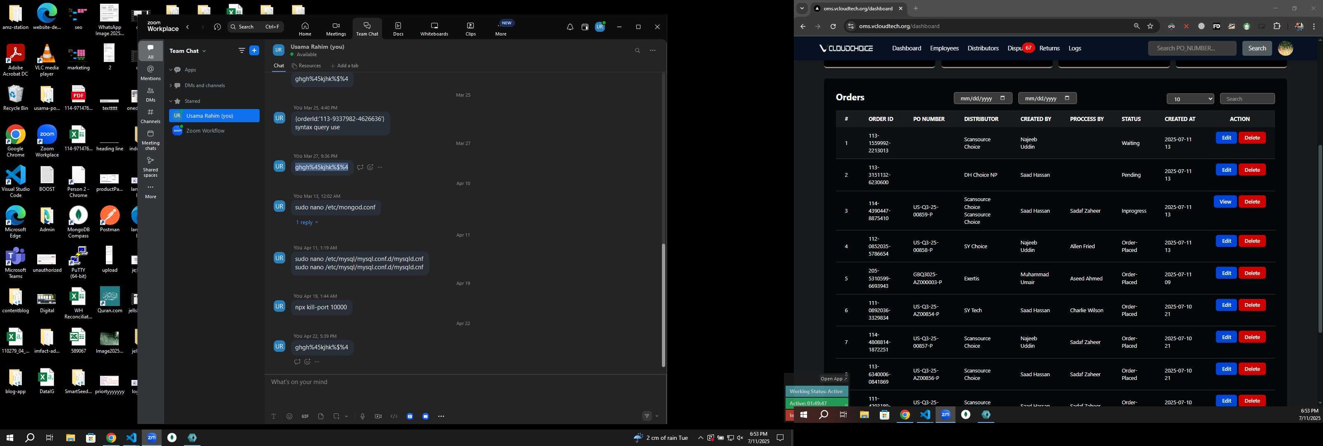Add reaction to highlighted ghgh%45kjhk%$%4 message
Image resolution: width=1323 pixels, height=446 pixels.
click(x=370, y=167)
